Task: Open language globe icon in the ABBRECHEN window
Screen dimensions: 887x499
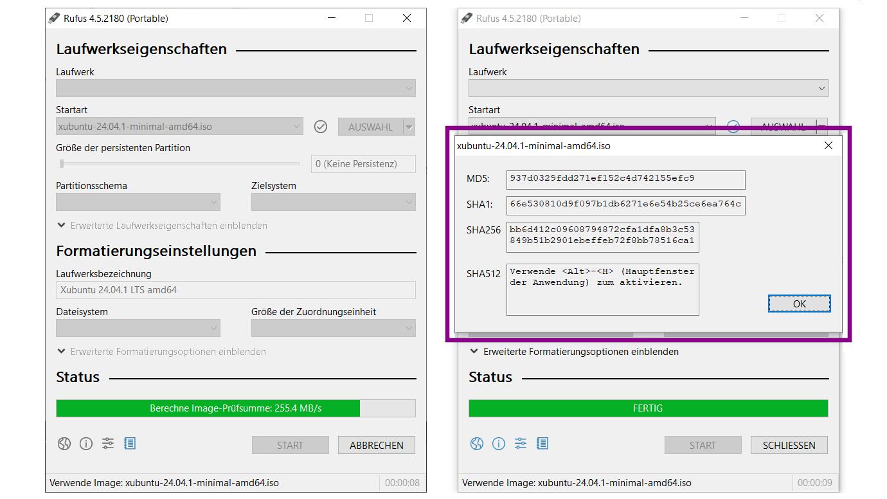Action: (x=64, y=444)
